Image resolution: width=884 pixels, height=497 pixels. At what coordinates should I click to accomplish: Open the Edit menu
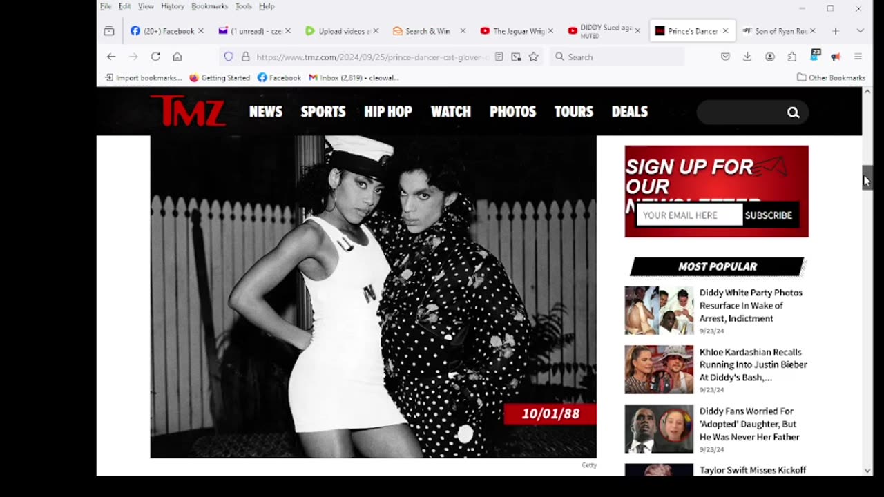[x=124, y=6]
